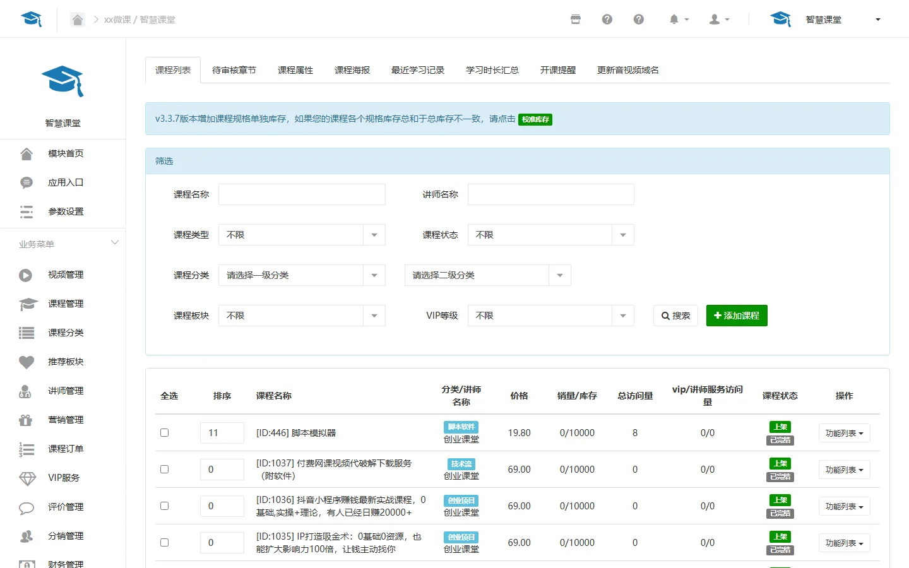Tick the checkbox for 脚本模拟器 course
The width and height of the screenshot is (909, 568).
point(164,433)
